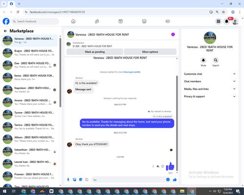Open the Vanessa conversation in the list
Screen dimensions: 244x195
(x=29, y=40)
